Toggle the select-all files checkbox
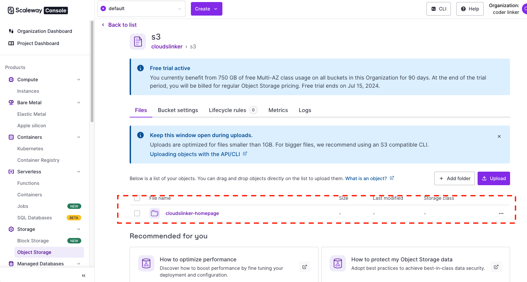 pos(137,198)
